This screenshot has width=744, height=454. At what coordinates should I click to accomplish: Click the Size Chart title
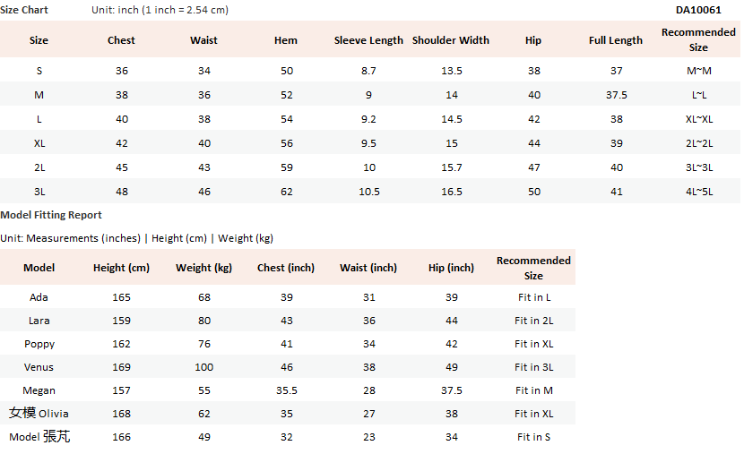tap(24, 10)
